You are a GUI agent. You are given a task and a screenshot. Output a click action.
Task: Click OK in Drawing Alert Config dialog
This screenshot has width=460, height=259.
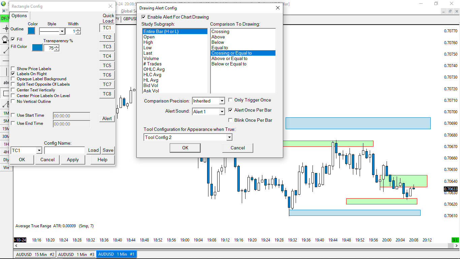pos(185,148)
